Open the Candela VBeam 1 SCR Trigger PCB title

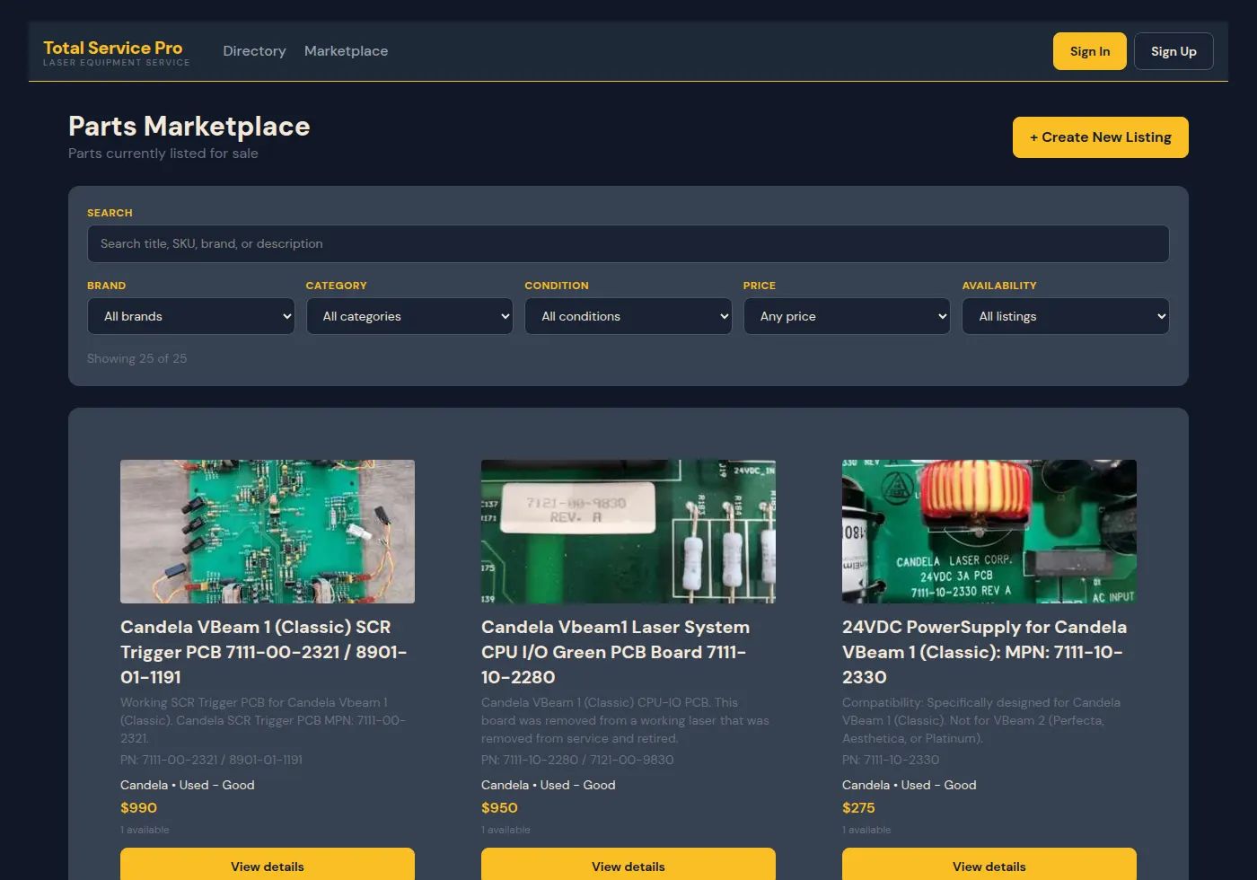(x=266, y=652)
